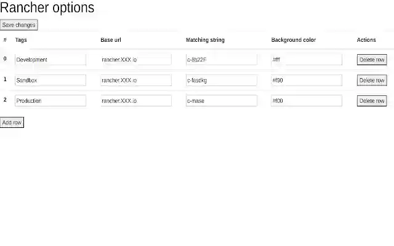Focus the Base url field in Production row
This screenshot has height=246, width=394.
tap(136, 101)
